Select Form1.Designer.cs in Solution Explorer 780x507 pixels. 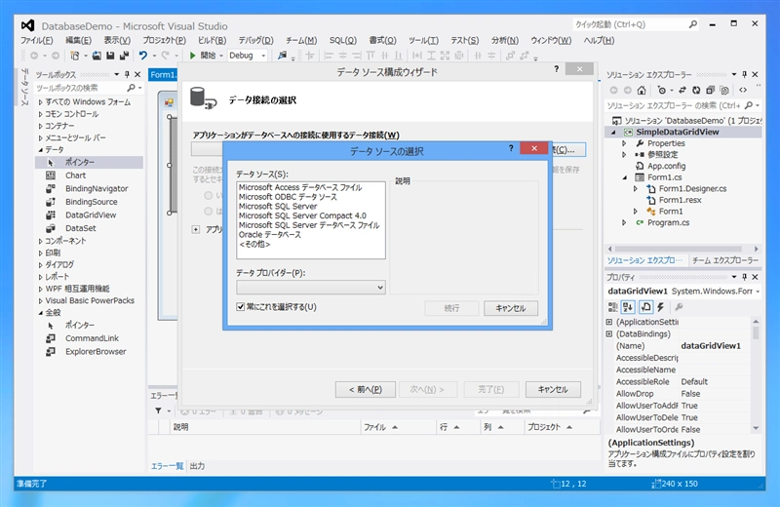point(692,189)
